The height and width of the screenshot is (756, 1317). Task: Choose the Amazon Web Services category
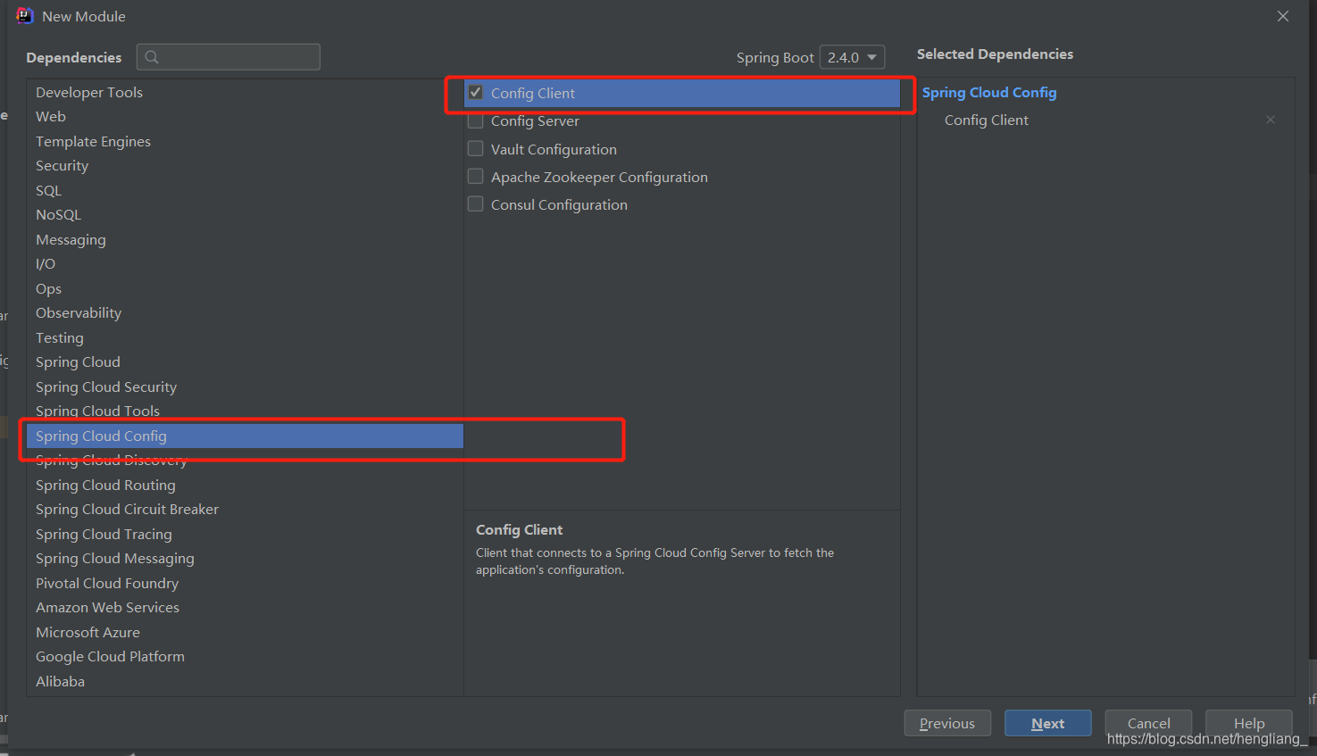tap(245, 607)
